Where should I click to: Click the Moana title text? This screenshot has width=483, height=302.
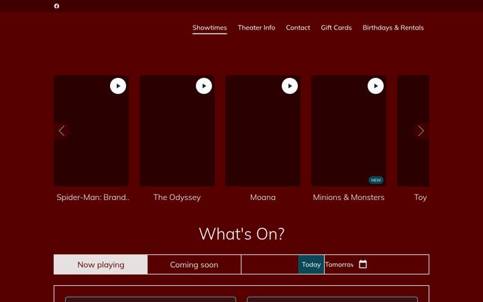[x=263, y=197]
